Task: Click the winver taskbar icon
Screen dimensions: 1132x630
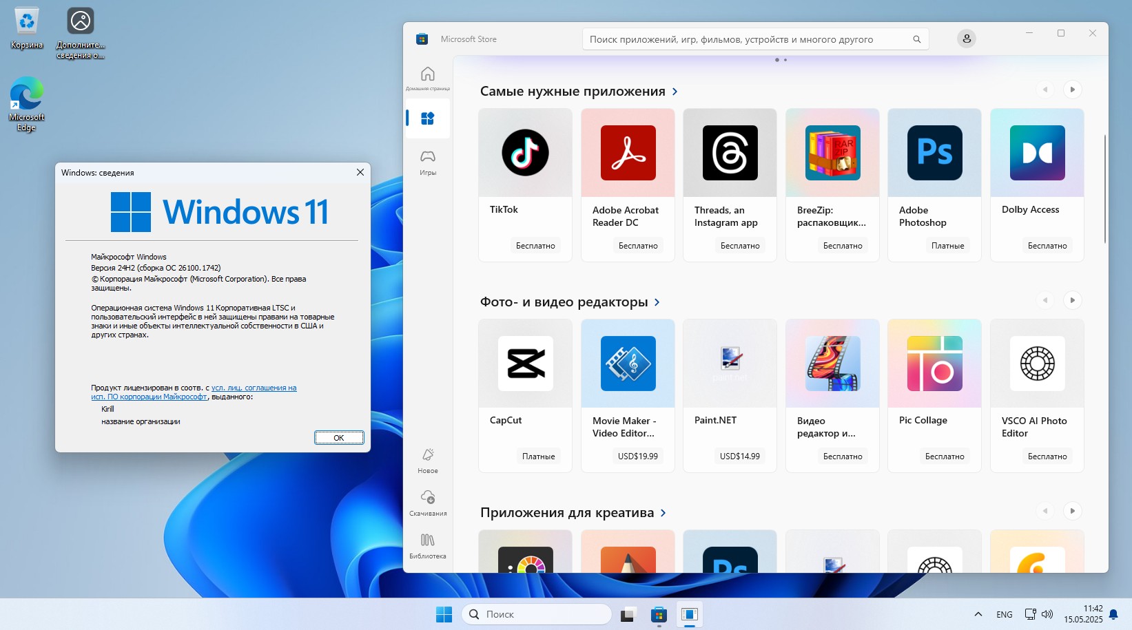Action: [689, 614]
